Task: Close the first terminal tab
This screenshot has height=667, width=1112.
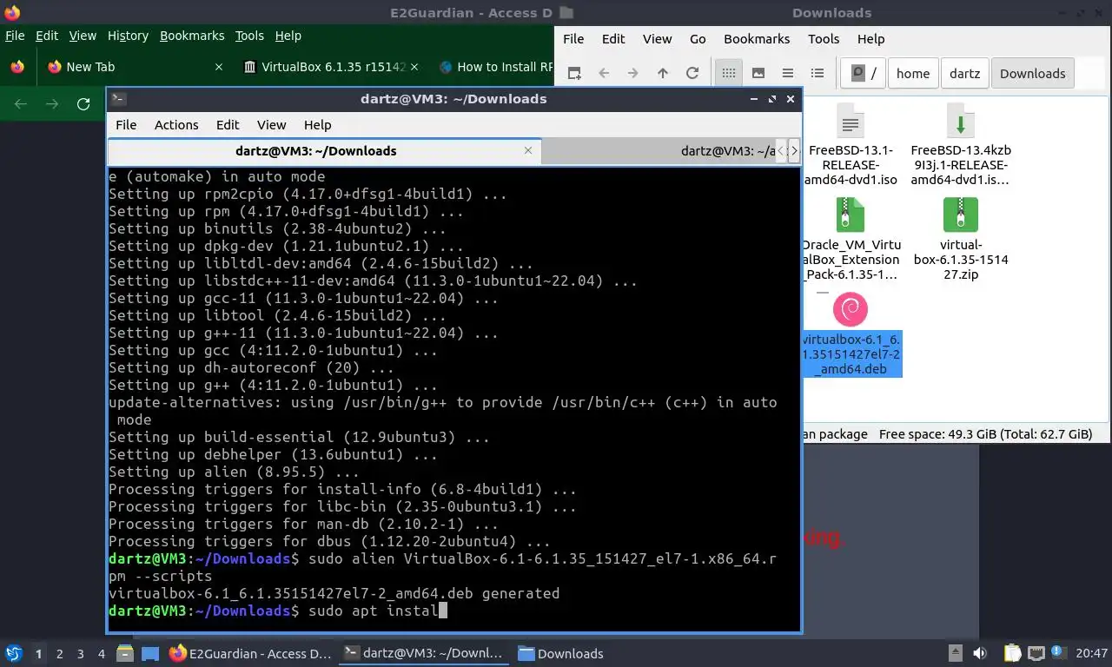Action: (527, 151)
